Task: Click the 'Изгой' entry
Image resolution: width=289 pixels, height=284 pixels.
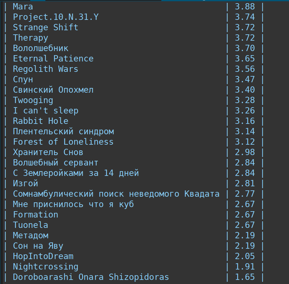Action: (26, 184)
